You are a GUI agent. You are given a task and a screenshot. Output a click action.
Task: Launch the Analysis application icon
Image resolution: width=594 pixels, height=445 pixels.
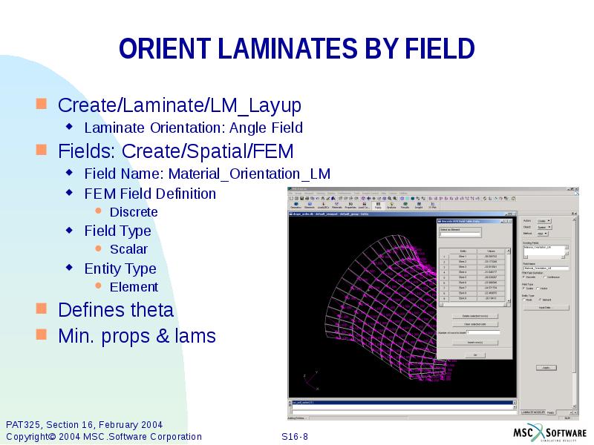click(392, 205)
